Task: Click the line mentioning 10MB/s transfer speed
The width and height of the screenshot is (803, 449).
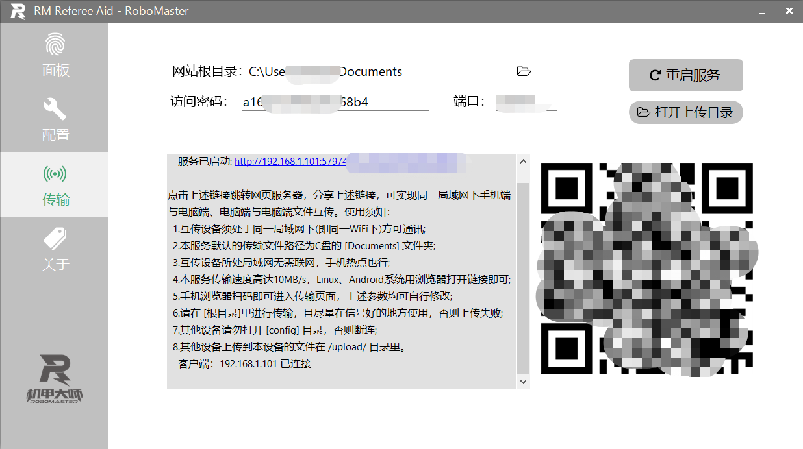Action: (342, 279)
